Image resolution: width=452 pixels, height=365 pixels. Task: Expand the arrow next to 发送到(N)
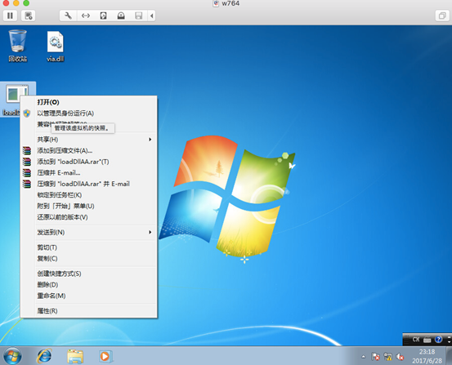(x=150, y=233)
